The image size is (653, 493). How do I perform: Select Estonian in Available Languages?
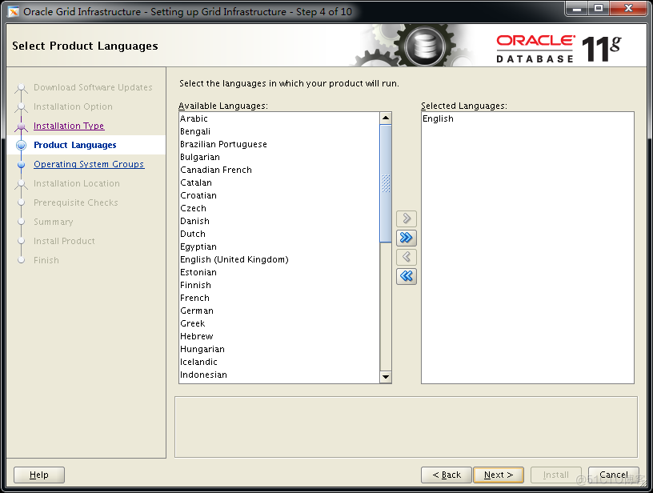coord(279,272)
